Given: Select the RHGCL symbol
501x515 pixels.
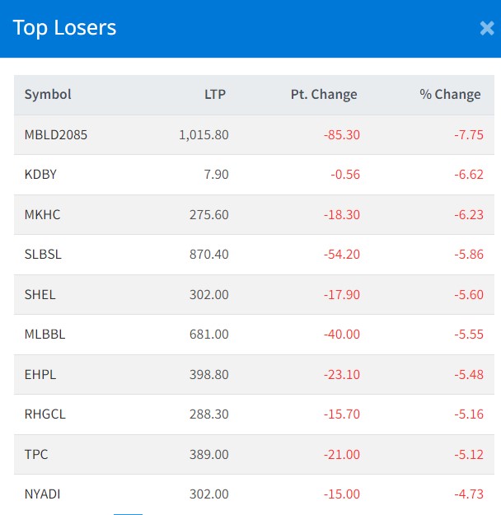Looking at the screenshot, I should [44, 414].
